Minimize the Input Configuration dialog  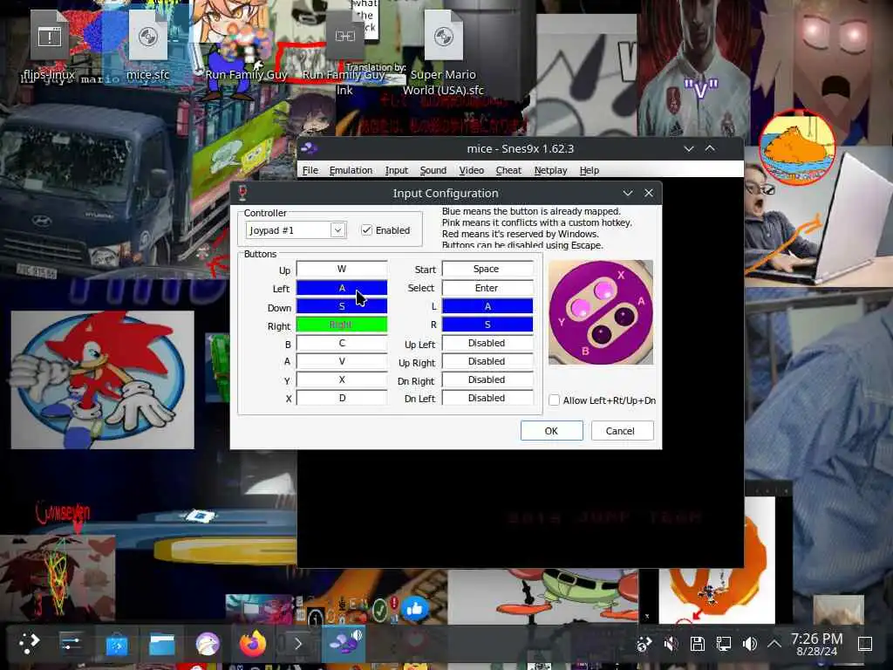click(x=628, y=193)
